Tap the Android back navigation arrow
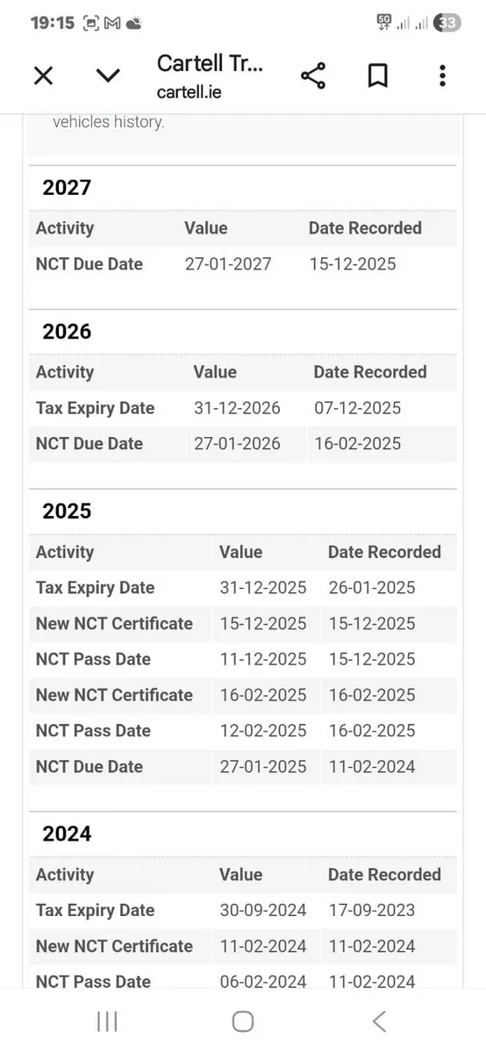 pyautogui.click(x=379, y=1021)
